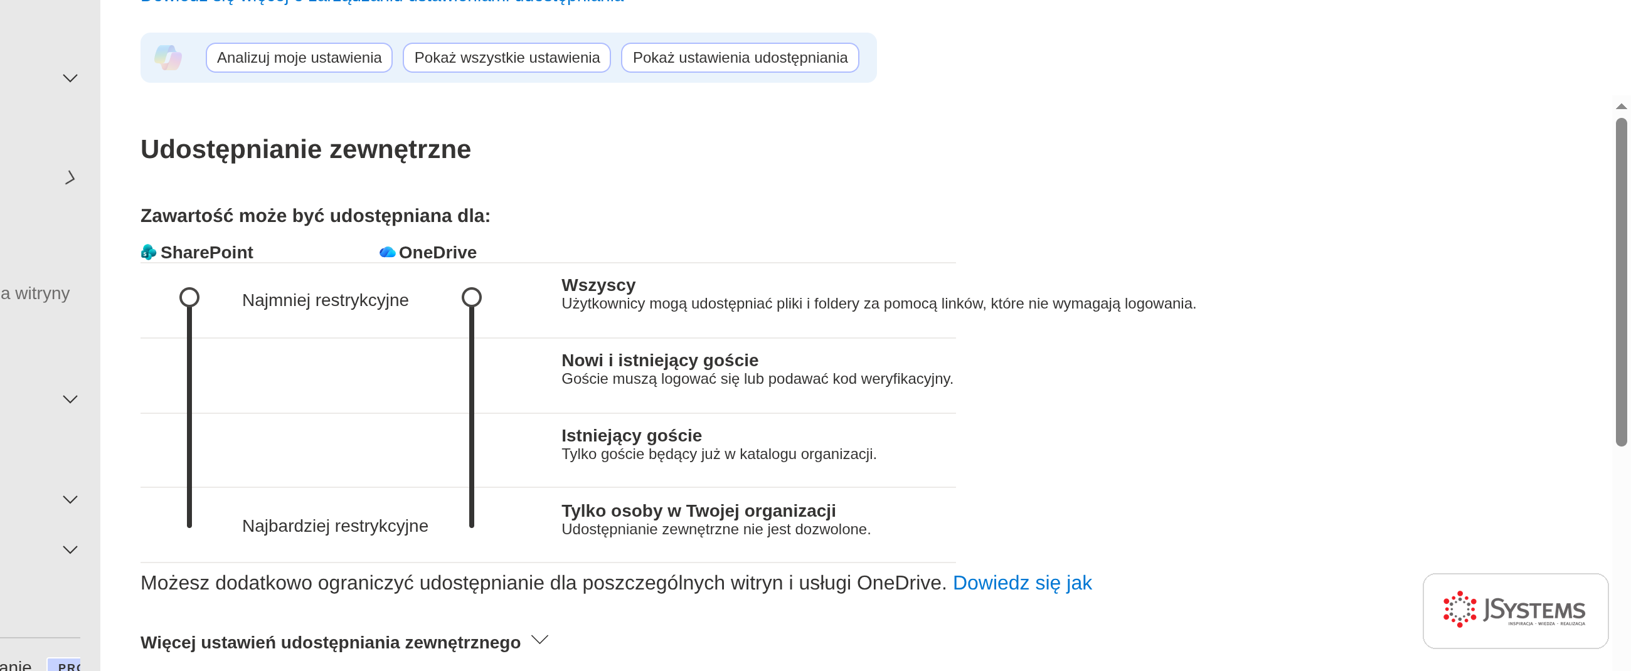This screenshot has width=1631, height=671.
Task: Select the OneDrive slider handle at Wszyscy
Action: [472, 297]
